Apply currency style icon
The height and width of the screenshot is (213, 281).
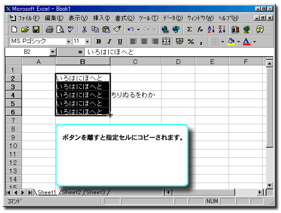tap(179, 42)
